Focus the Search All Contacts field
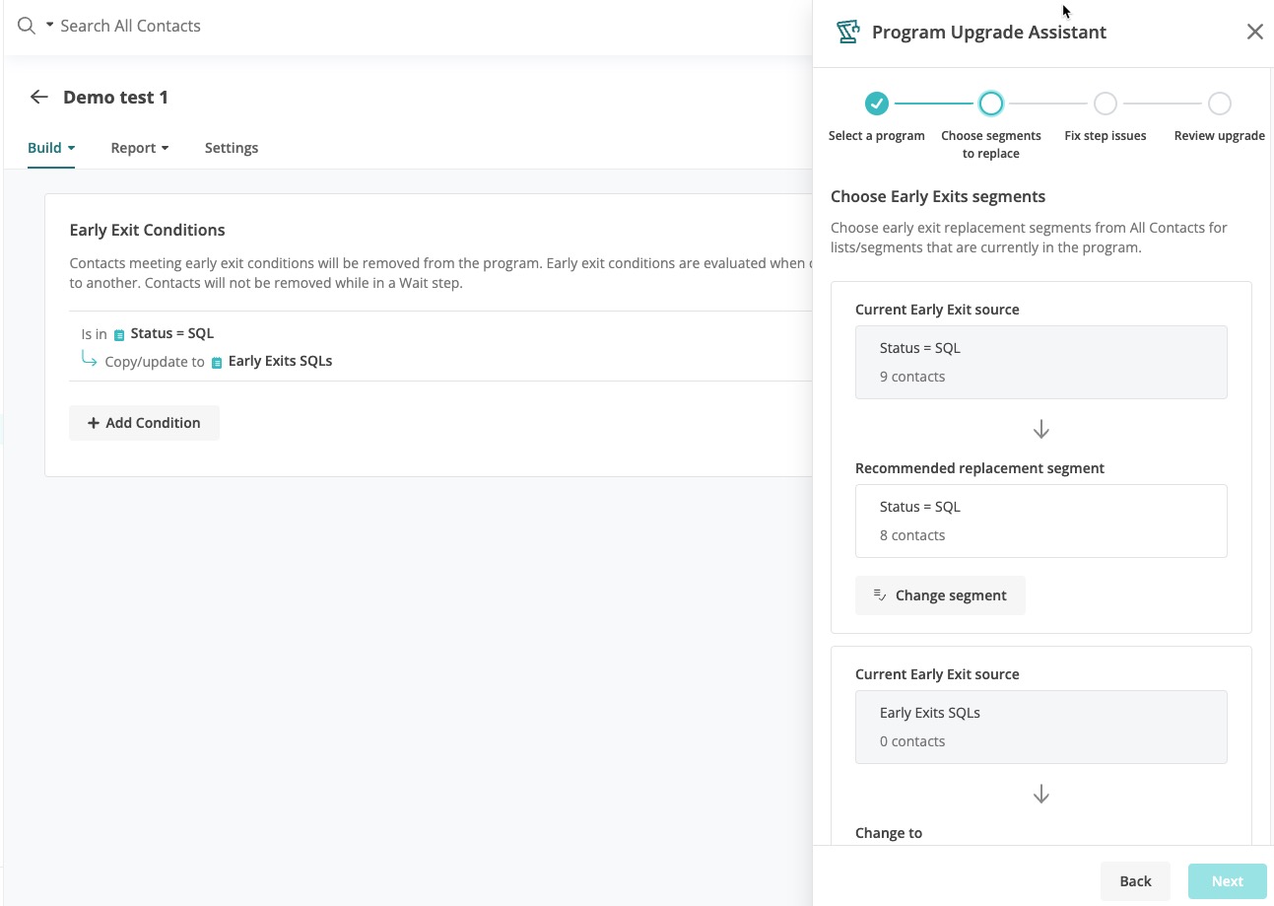The height and width of the screenshot is (906, 1274). (x=130, y=26)
